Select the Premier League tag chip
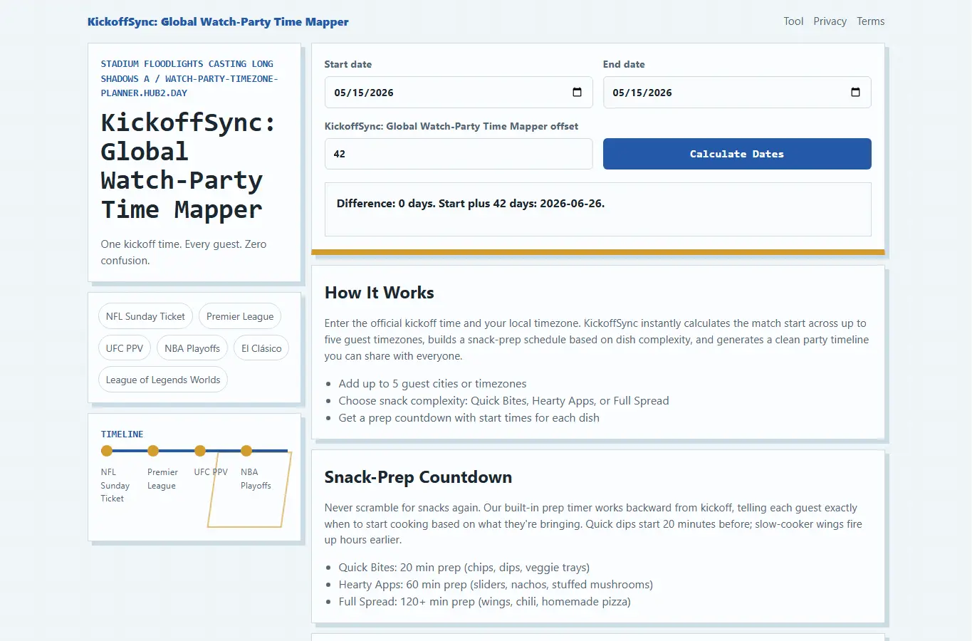 (x=240, y=316)
